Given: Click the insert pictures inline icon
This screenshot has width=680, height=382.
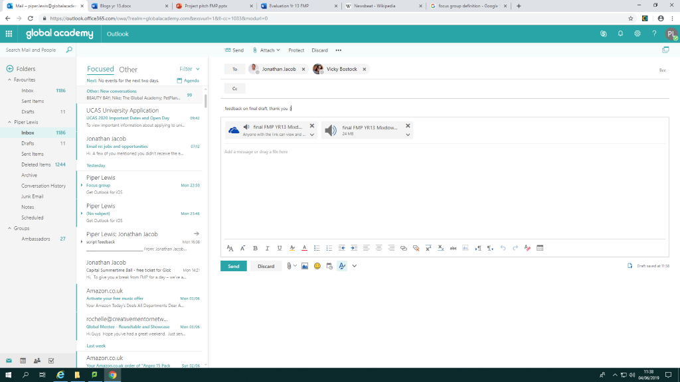Looking at the screenshot, I should pos(305,266).
